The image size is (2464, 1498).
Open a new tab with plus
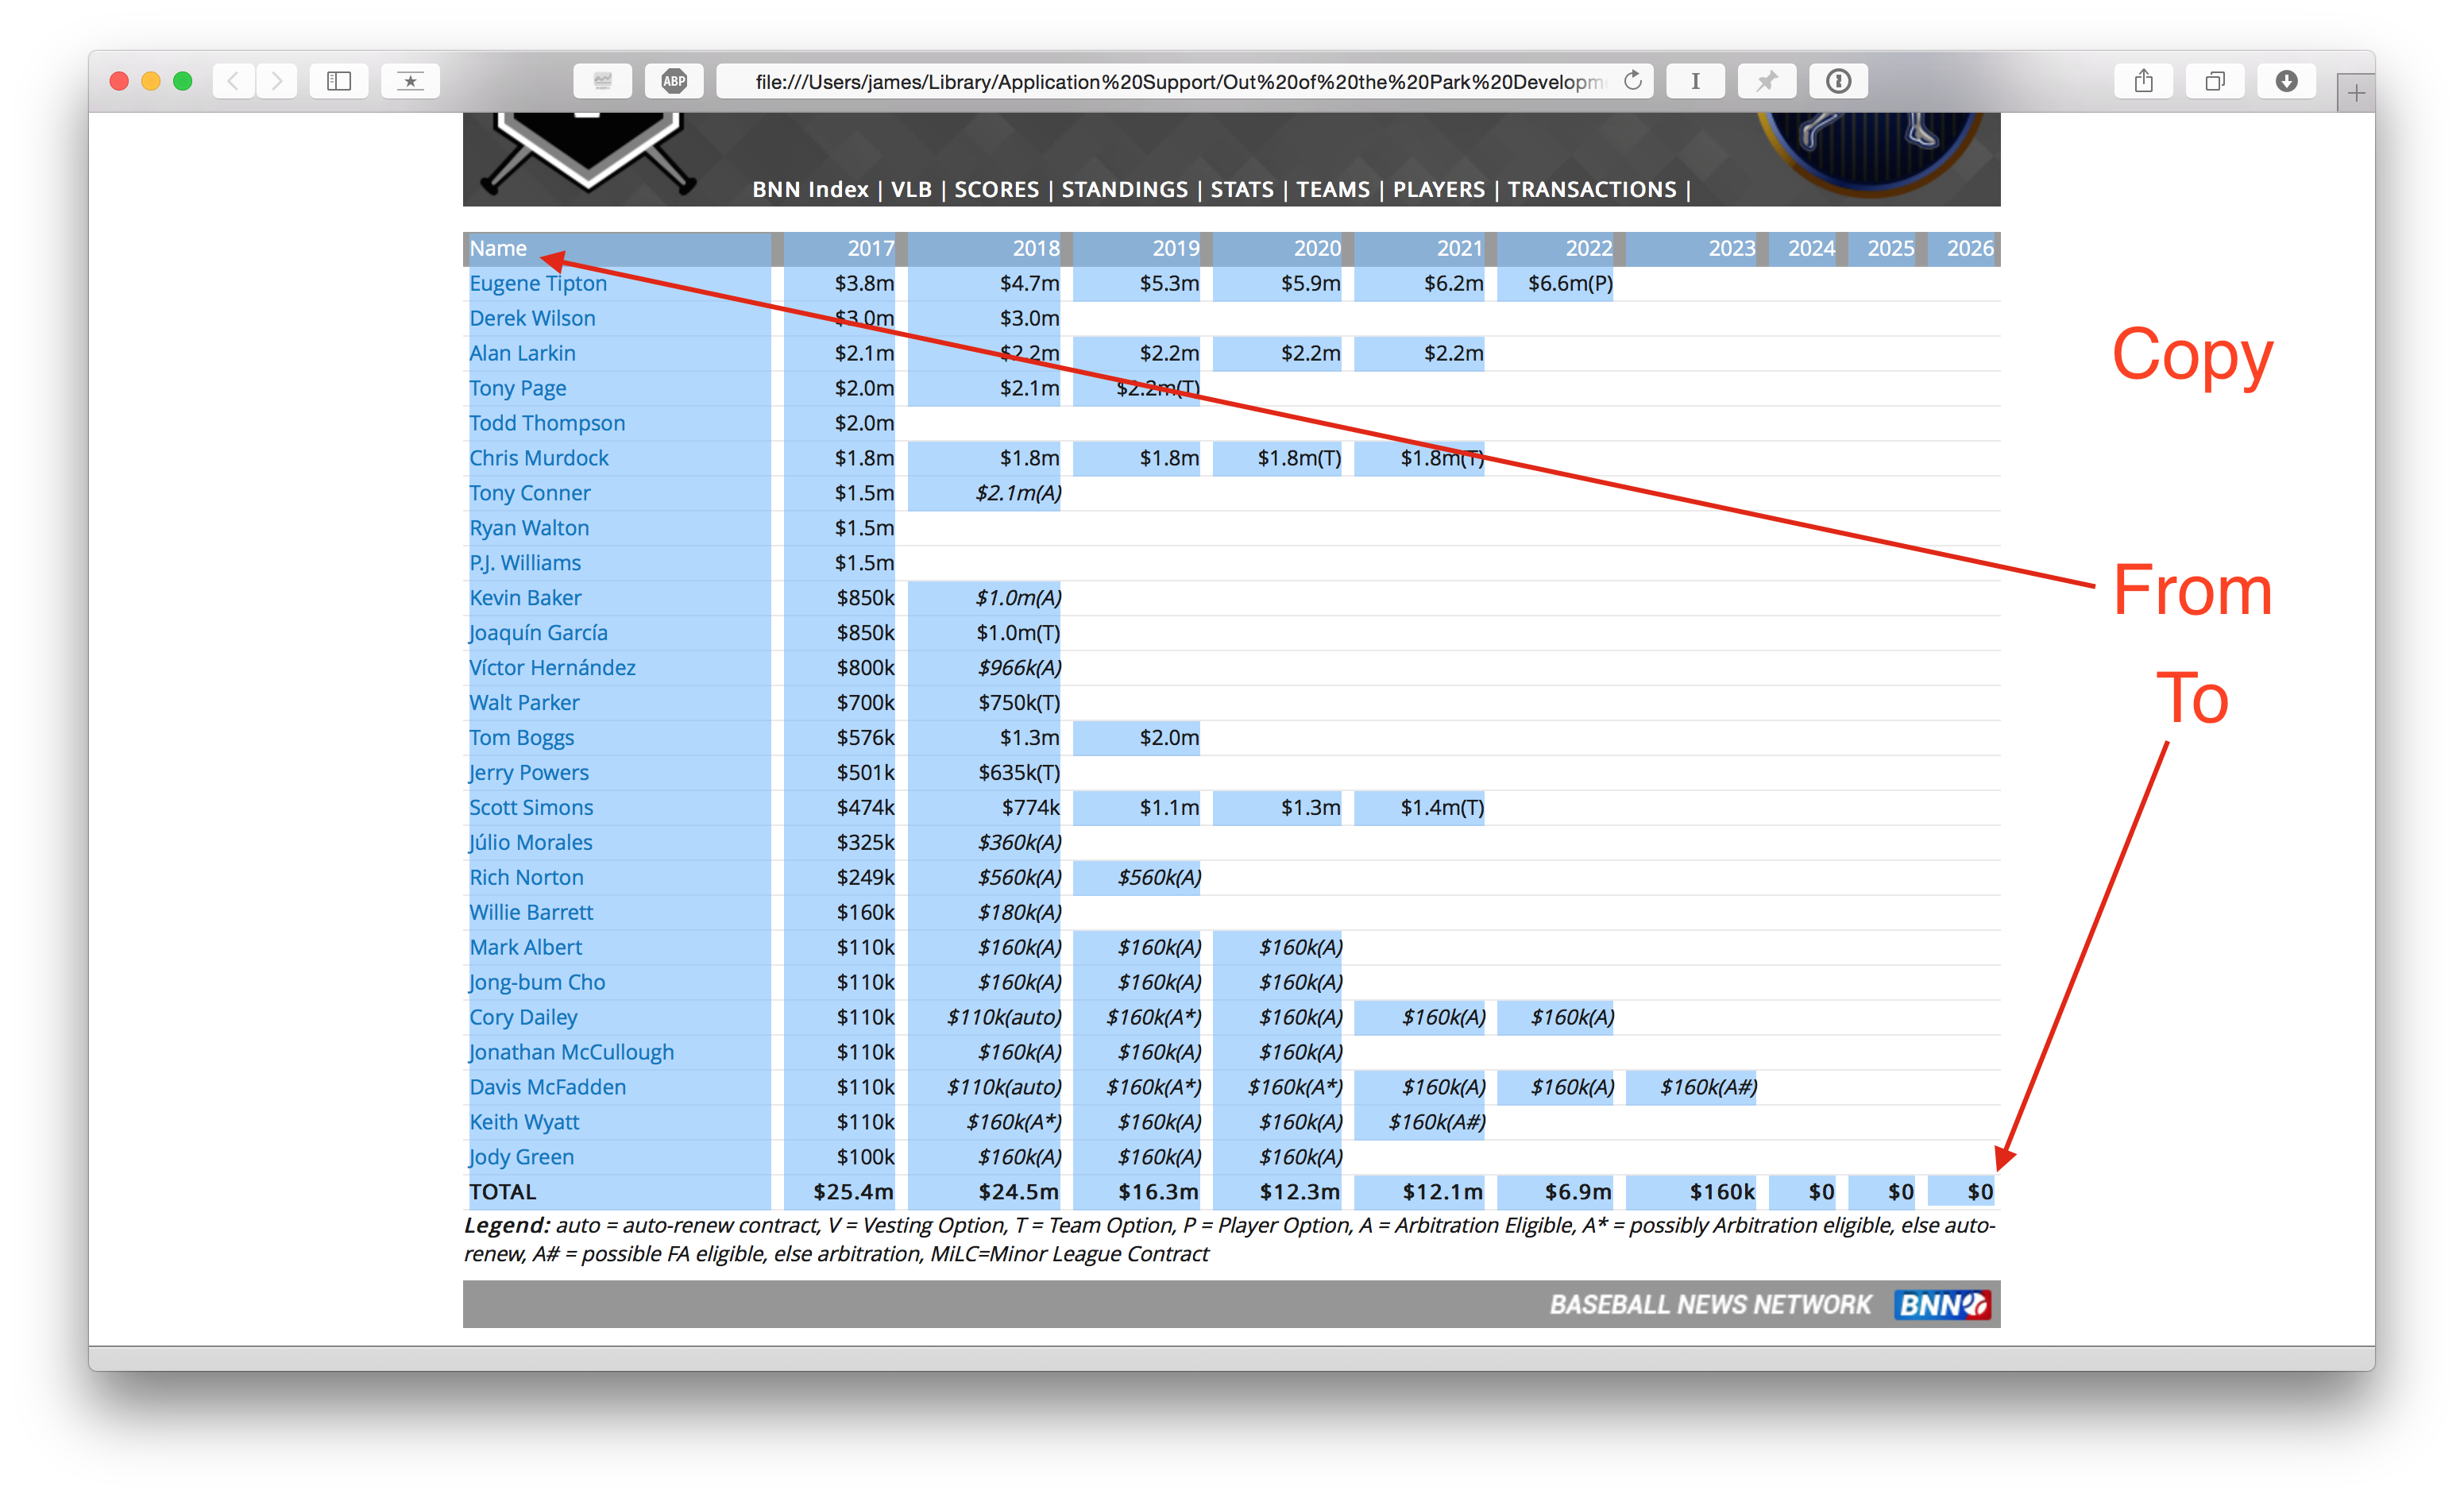point(2356,94)
